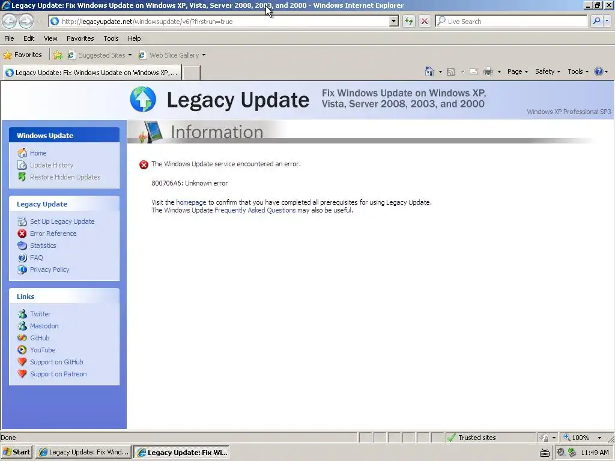The width and height of the screenshot is (615, 461).
Task: Click the security zone lock icon in status bar
Action: [x=544, y=438]
